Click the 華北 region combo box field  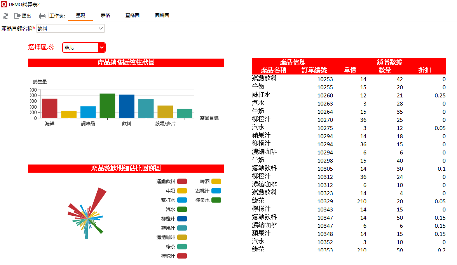80,47
